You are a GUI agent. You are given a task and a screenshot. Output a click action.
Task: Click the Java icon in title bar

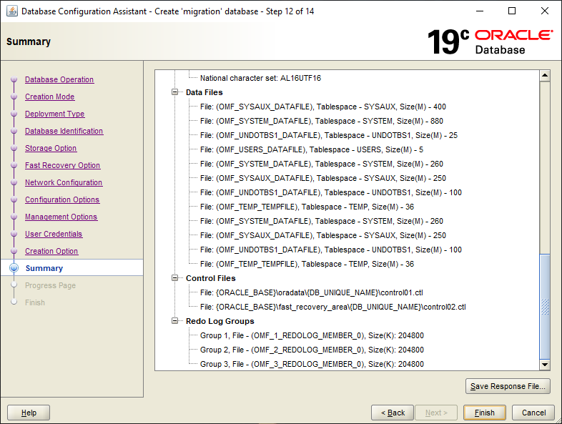point(11,11)
